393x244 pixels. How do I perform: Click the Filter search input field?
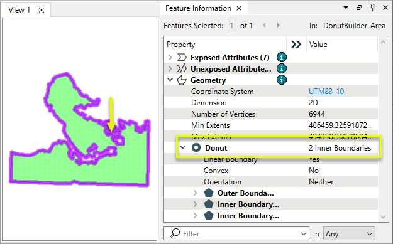(x=236, y=234)
